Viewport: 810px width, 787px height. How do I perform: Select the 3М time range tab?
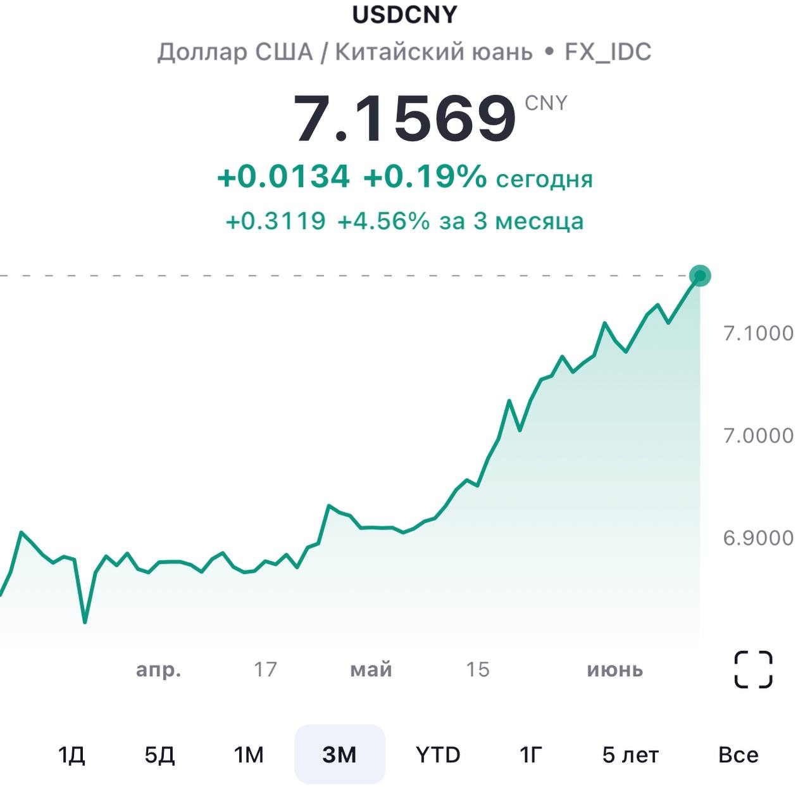click(340, 755)
